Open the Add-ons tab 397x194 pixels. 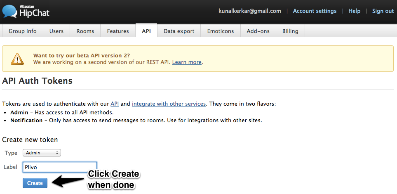(258, 31)
